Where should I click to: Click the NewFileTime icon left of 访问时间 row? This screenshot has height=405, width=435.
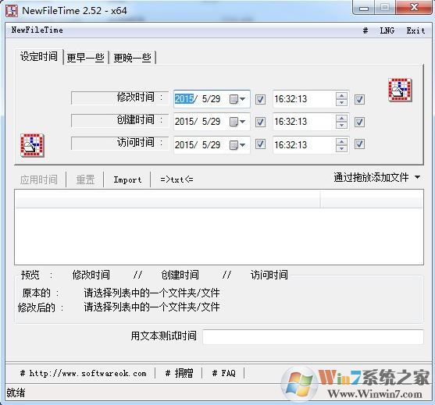coord(32,145)
